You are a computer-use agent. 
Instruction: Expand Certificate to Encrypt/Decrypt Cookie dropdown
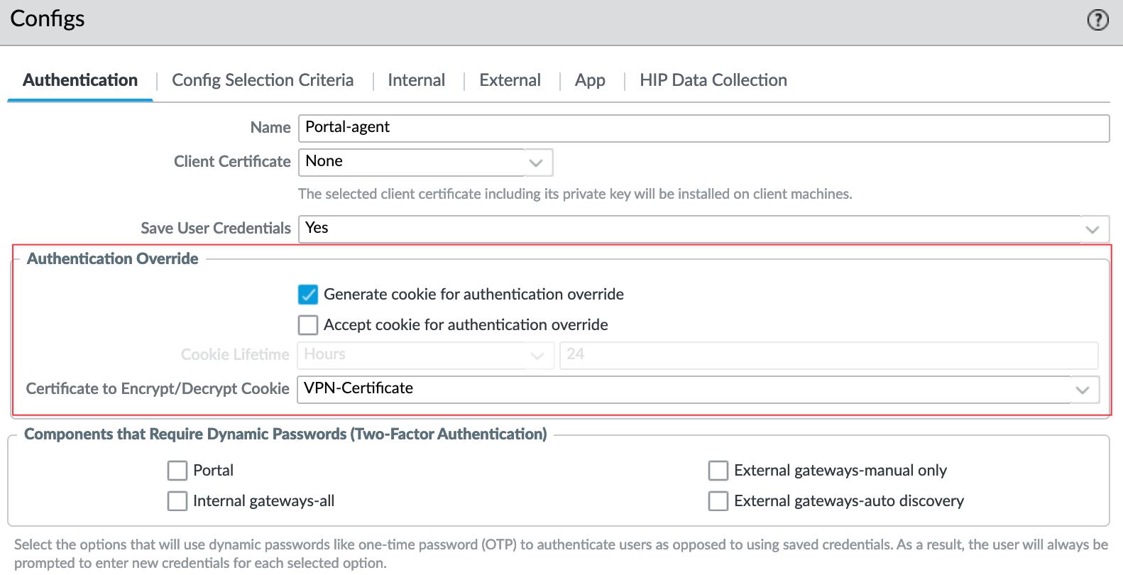1082,390
